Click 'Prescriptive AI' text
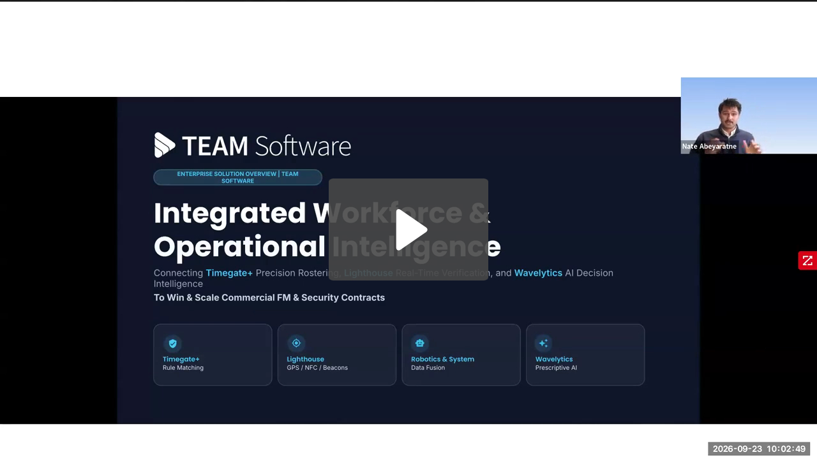 [x=556, y=368]
